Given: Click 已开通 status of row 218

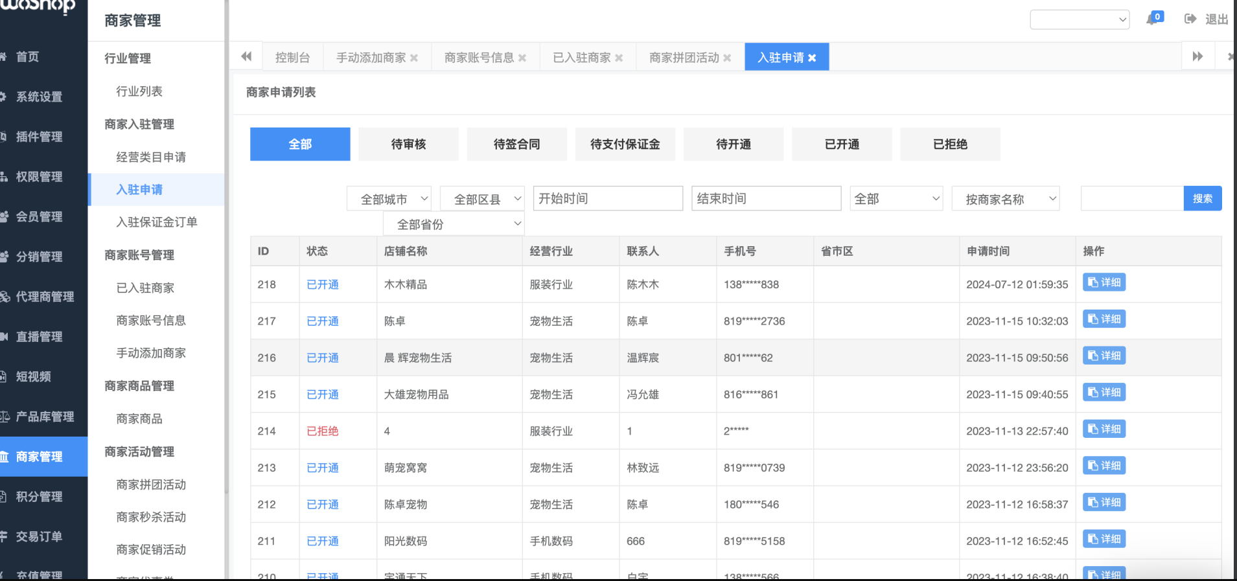Looking at the screenshot, I should 323,284.
